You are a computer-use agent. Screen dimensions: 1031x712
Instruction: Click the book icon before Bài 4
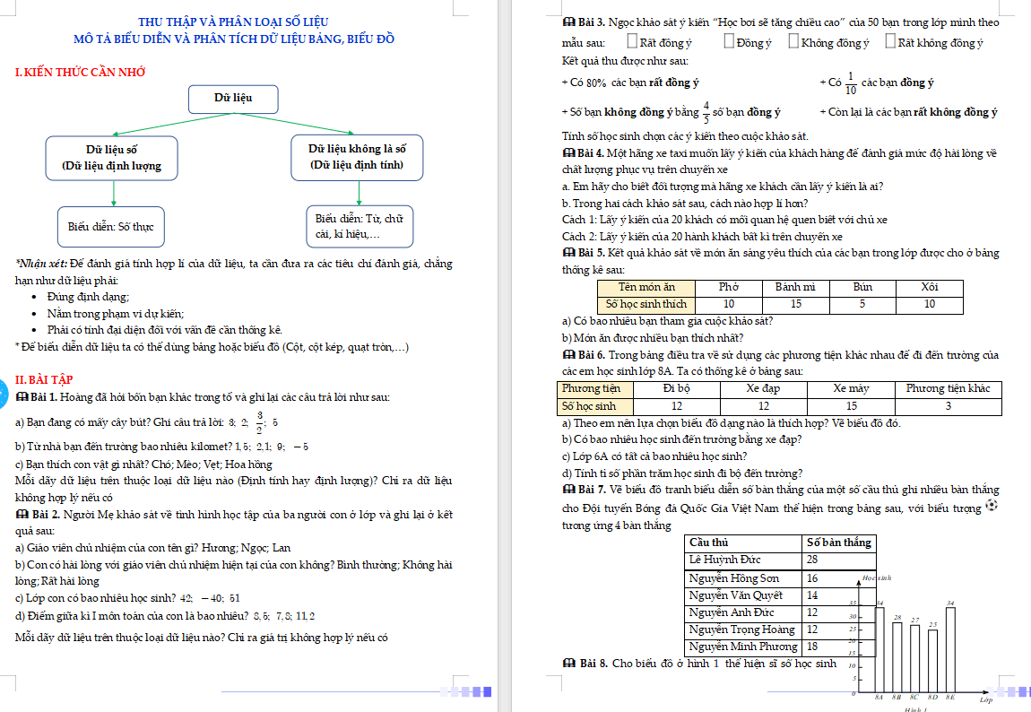point(568,153)
